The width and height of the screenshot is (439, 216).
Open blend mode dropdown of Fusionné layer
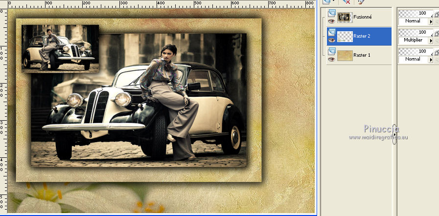coord(431,22)
